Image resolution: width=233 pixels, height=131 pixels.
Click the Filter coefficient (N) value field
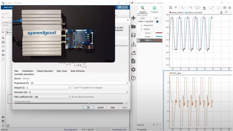[51, 97]
